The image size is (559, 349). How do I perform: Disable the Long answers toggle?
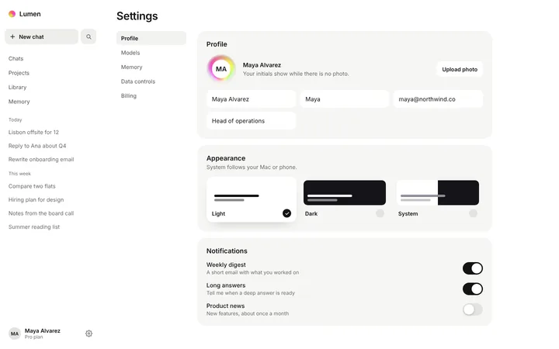tap(473, 289)
